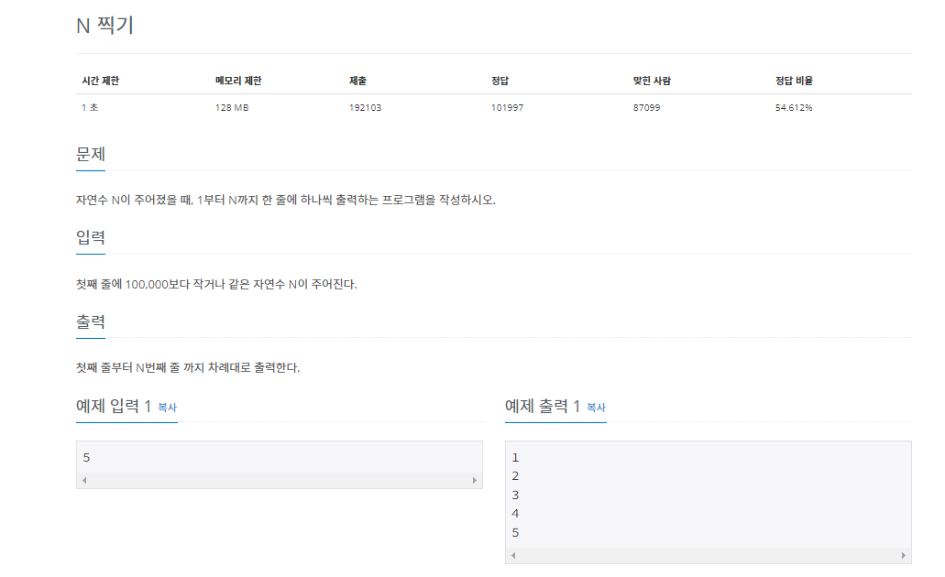This screenshot has height=577, width=945.
Task: Click left scroll arrow in example output box
Action: (x=513, y=555)
